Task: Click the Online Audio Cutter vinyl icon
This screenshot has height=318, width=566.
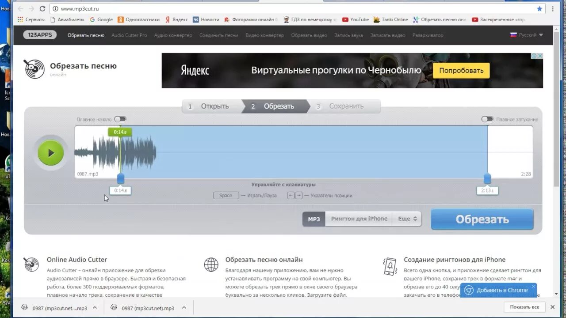Action: click(31, 265)
